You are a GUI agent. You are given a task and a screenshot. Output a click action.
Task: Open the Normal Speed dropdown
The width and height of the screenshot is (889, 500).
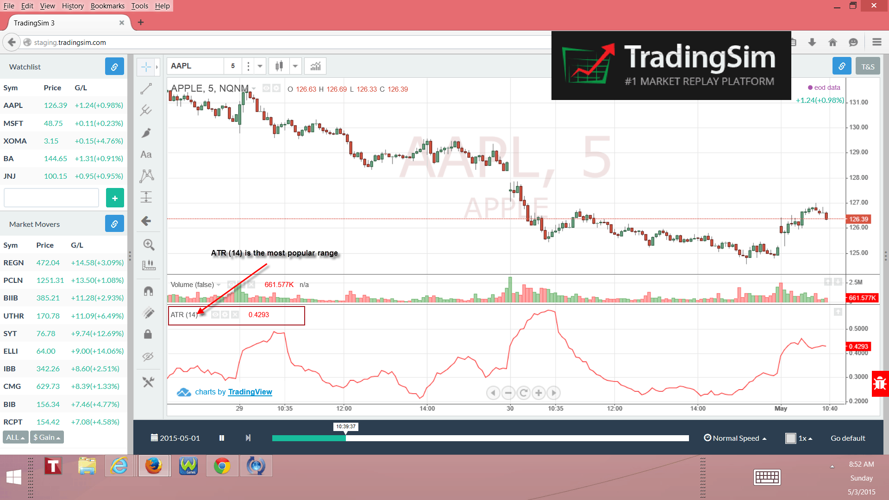[x=735, y=438]
